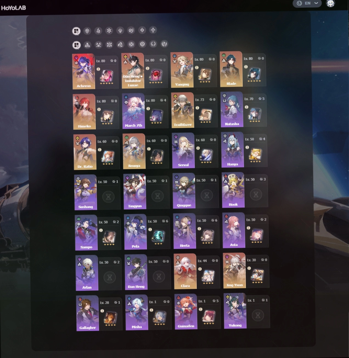The width and height of the screenshot is (349, 358).
Task: Click Yukong's empty light cone slot
Action: 258,315
